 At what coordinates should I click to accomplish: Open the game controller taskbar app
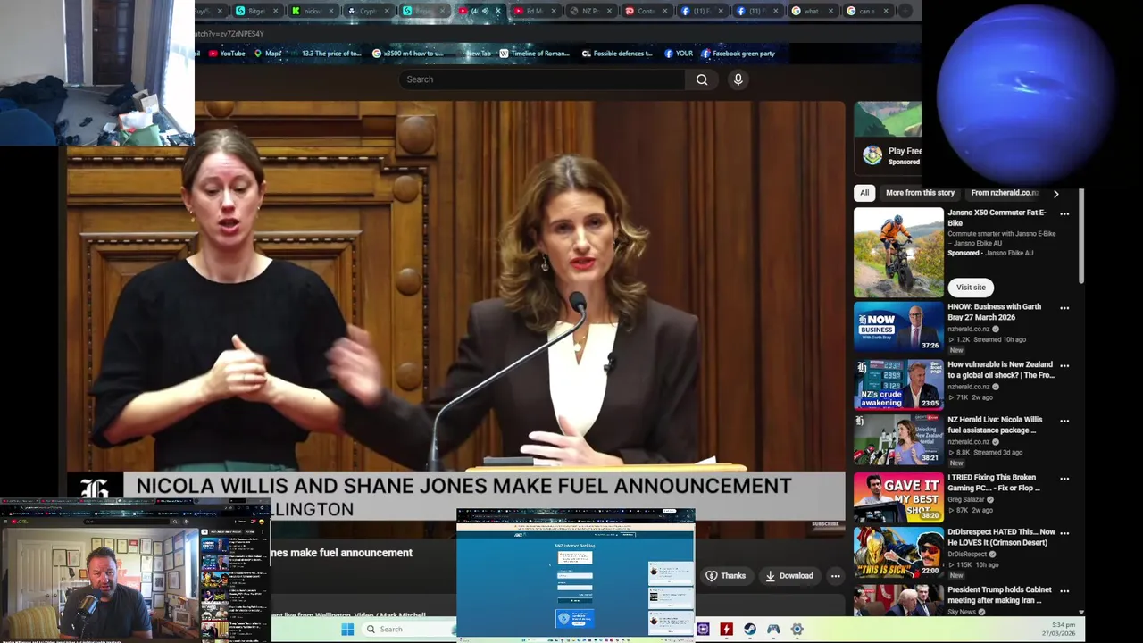[x=773, y=630]
